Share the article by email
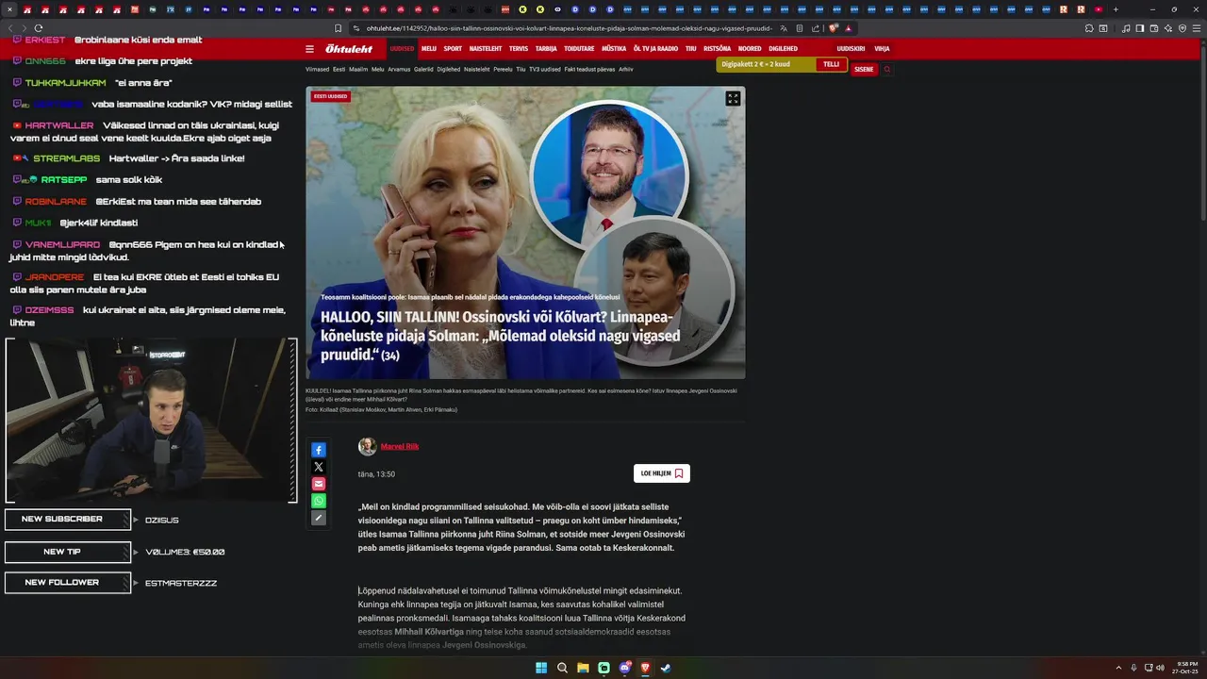Image resolution: width=1207 pixels, height=679 pixels. pos(319,484)
